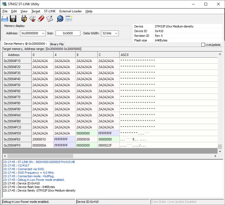225x205 pixels.
Task: Open the Edit menu
Action: point(14,11)
